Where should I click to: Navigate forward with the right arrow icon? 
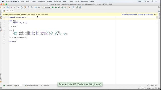tap(39, 7)
